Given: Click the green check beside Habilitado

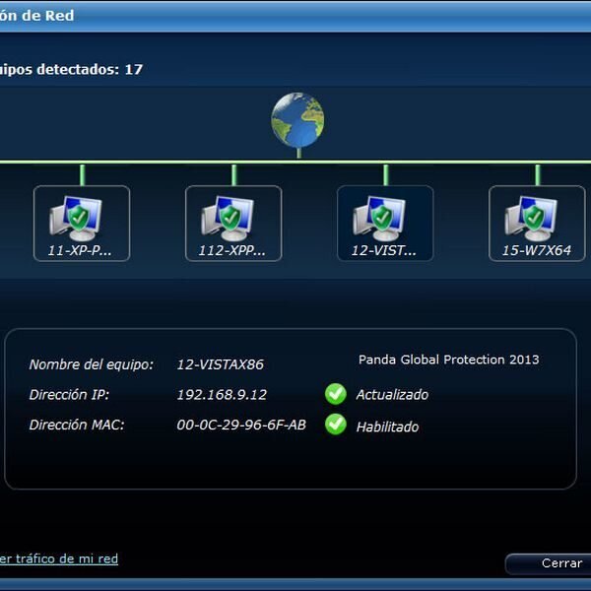Looking at the screenshot, I should click(336, 426).
